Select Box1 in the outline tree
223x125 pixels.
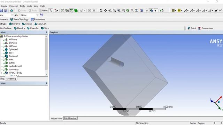(x=11, y=53)
